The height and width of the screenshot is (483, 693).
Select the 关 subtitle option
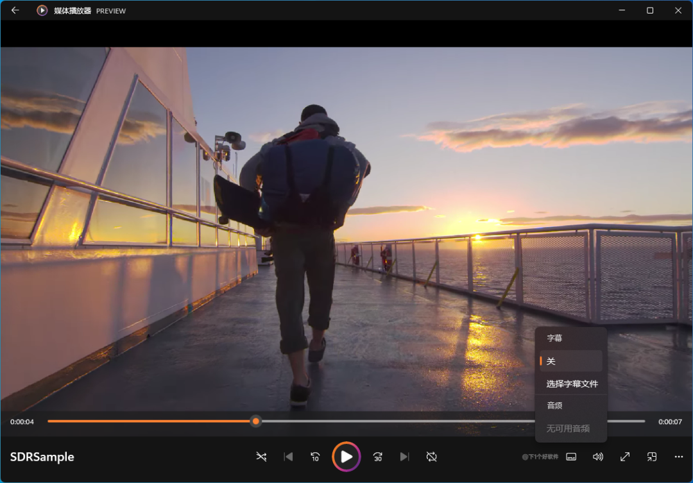click(570, 361)
